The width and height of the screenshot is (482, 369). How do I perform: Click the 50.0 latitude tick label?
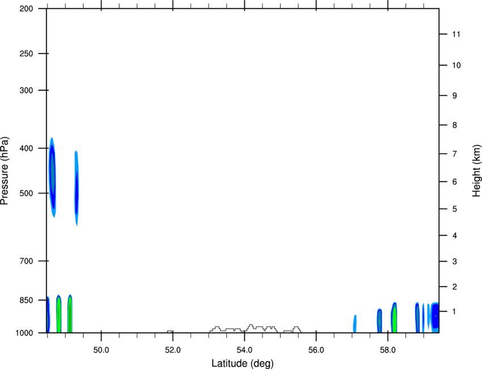tap(101, 350)
